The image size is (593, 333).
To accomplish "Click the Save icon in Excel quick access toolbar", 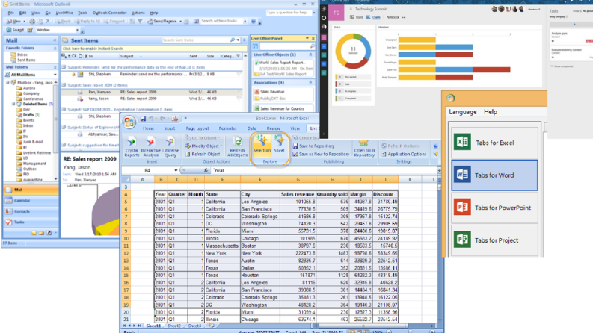I will (x=143, y=119).
